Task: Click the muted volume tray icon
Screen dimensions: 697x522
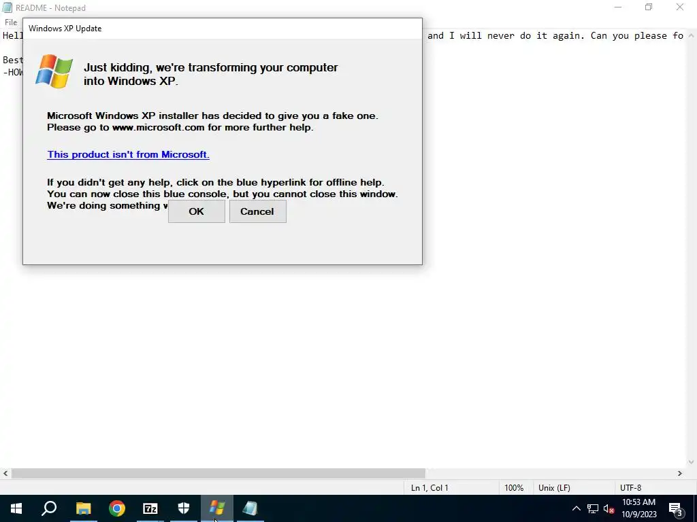Action: point(609,508)
